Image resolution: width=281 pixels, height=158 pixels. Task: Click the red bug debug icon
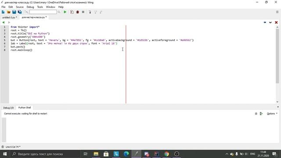[78, 12]
